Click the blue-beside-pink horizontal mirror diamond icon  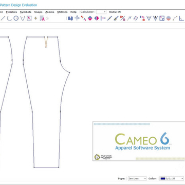point(97,18)
